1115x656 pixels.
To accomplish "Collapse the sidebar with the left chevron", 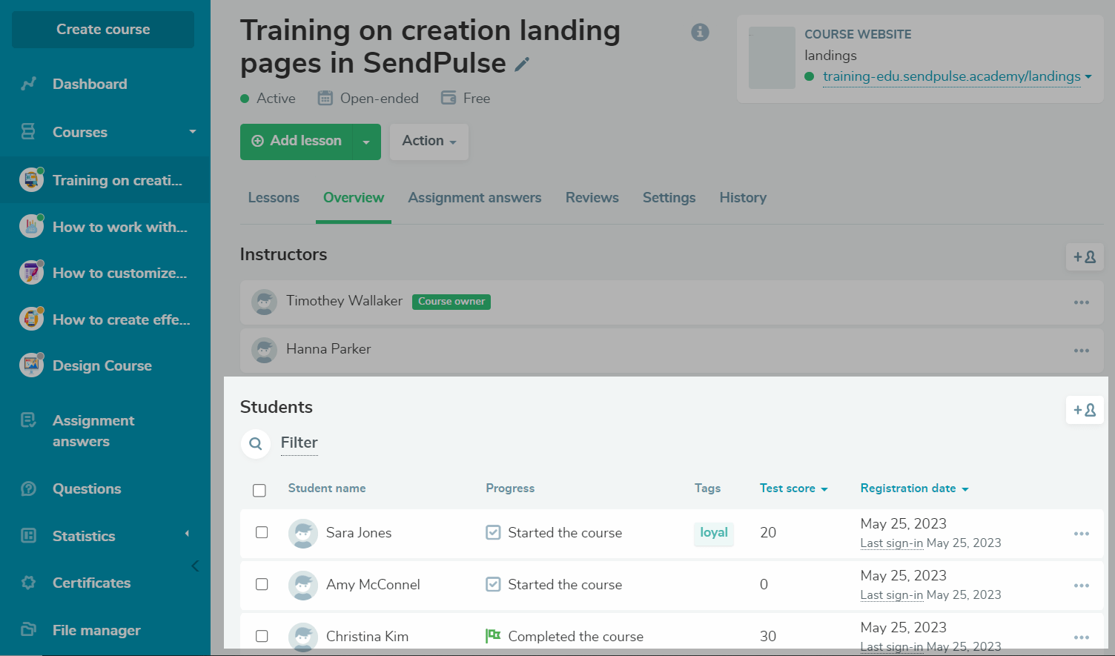I will [195, 566].
